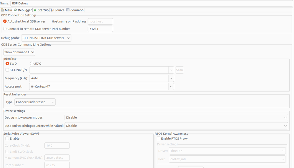Image resolution: width=294 pixels, height=168 pixels.
Task: Open Suspend watchdog counters dropdown
Action: [x=176, y=126]
